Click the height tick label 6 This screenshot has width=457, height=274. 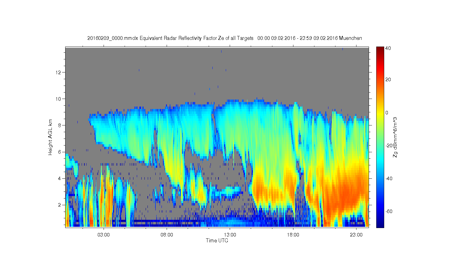coord(60,152)
